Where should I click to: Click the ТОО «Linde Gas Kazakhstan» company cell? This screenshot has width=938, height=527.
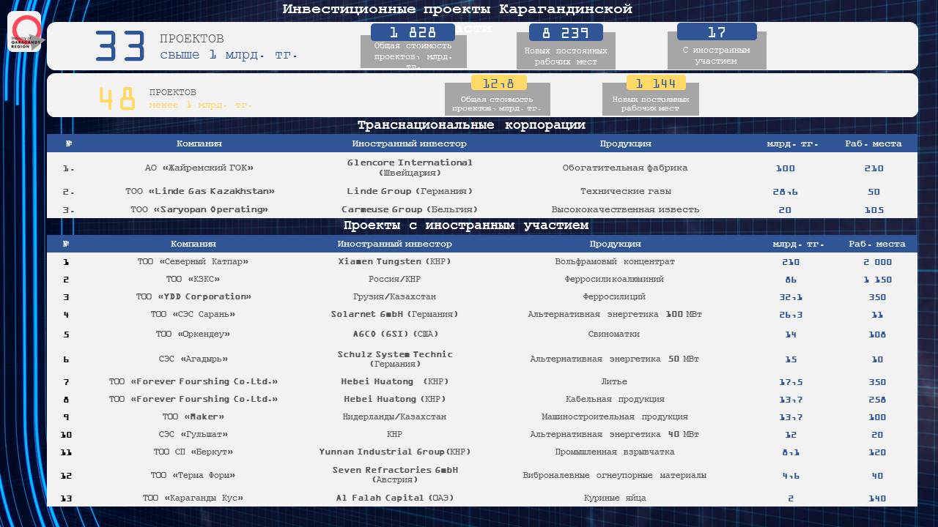tap(199, 192)
